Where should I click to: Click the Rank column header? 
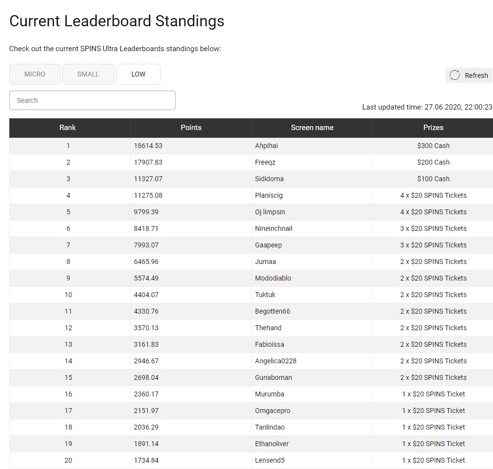pyautogui.click(x=68, y=128)
